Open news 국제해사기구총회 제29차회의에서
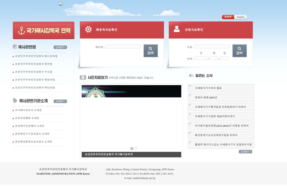287x186 pixels. pos(221,116)
